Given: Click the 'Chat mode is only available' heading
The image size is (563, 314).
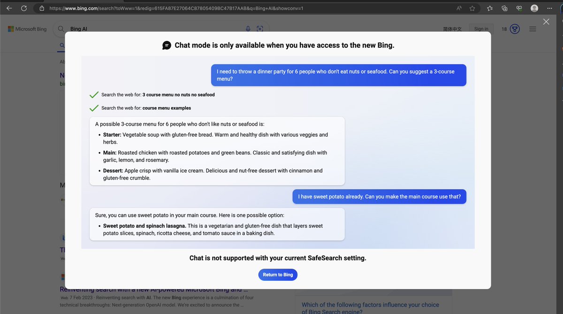Looking at the screenshot, I should coord(284,46).
